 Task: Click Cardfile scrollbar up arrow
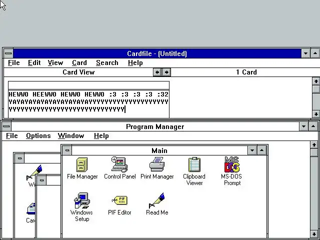tap(316, 81)
